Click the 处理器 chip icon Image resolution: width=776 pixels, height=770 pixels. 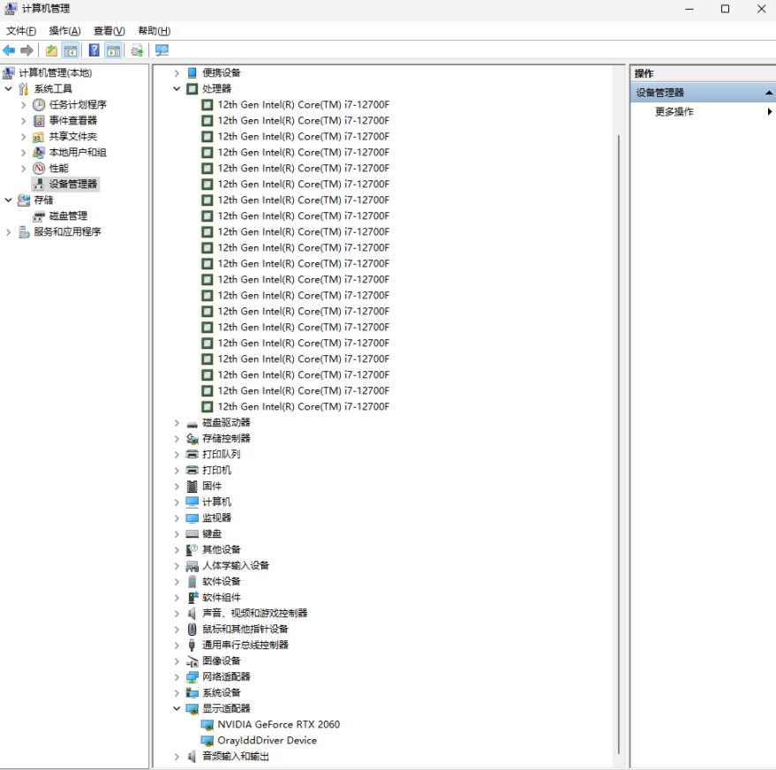192,88
